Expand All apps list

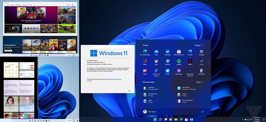coord(199,46)
